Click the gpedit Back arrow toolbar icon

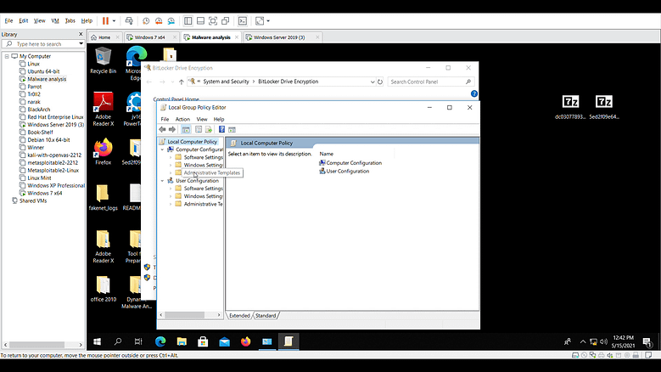162,129
